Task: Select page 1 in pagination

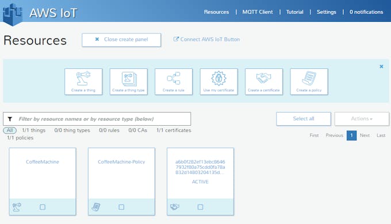Action: 351,136
